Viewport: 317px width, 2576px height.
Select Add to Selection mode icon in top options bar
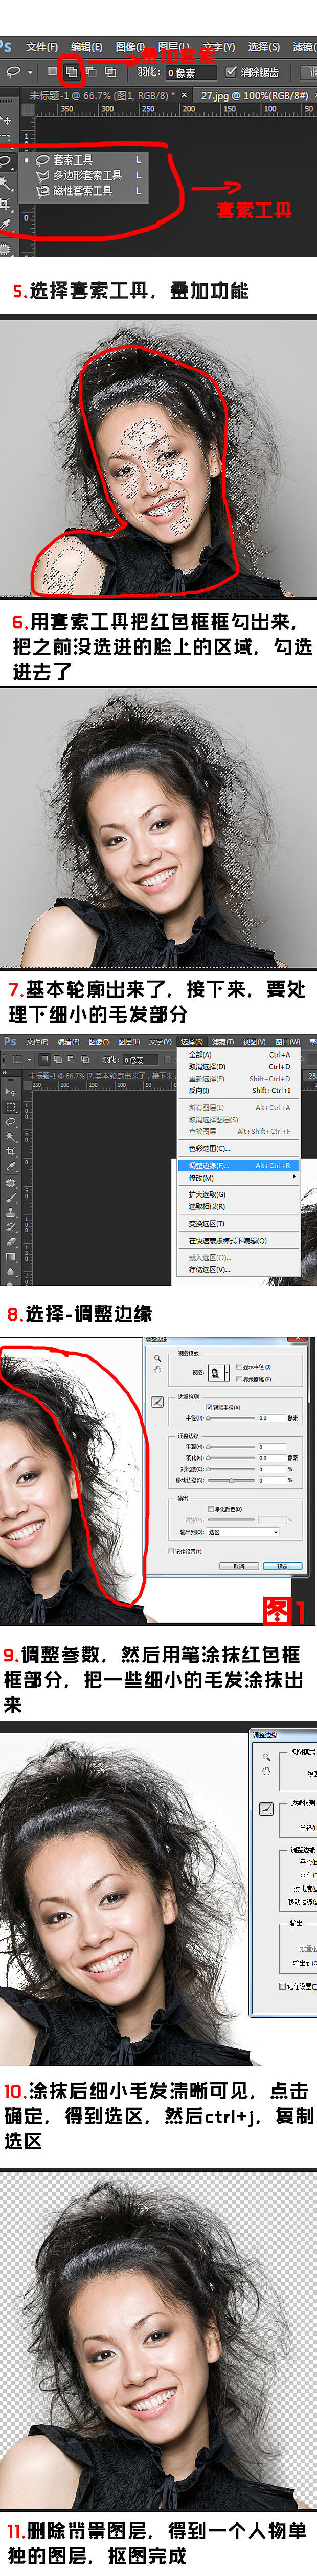71,72
